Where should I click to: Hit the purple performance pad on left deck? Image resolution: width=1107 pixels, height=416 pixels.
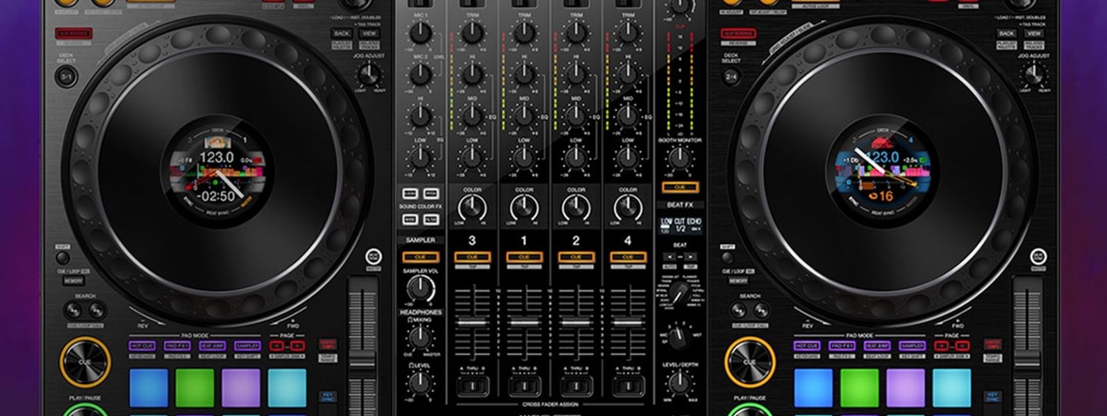[241, 387]
